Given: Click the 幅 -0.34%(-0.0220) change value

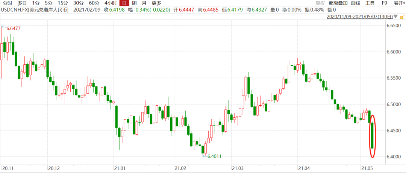Looking at the screenshot, I should click(x=149, y=10).
